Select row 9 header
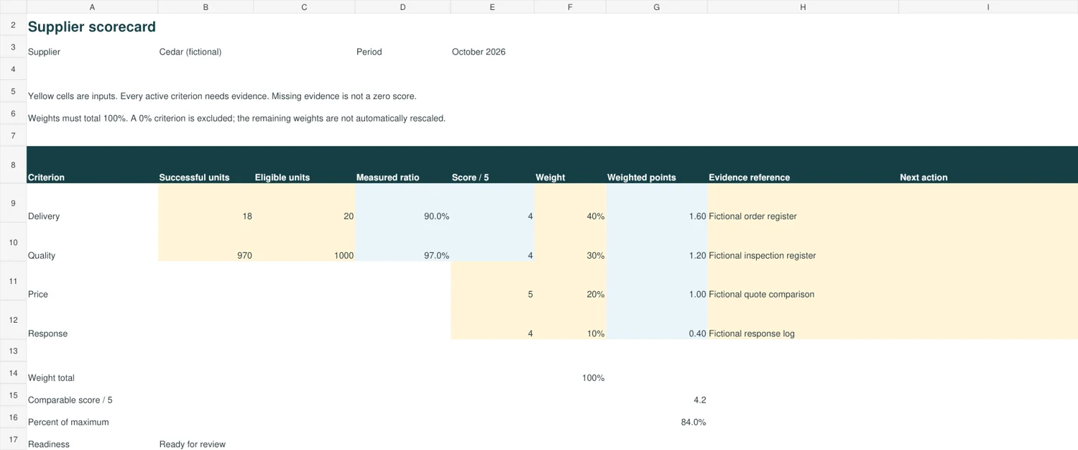 13,203
